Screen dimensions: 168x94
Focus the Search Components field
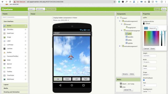15,17
